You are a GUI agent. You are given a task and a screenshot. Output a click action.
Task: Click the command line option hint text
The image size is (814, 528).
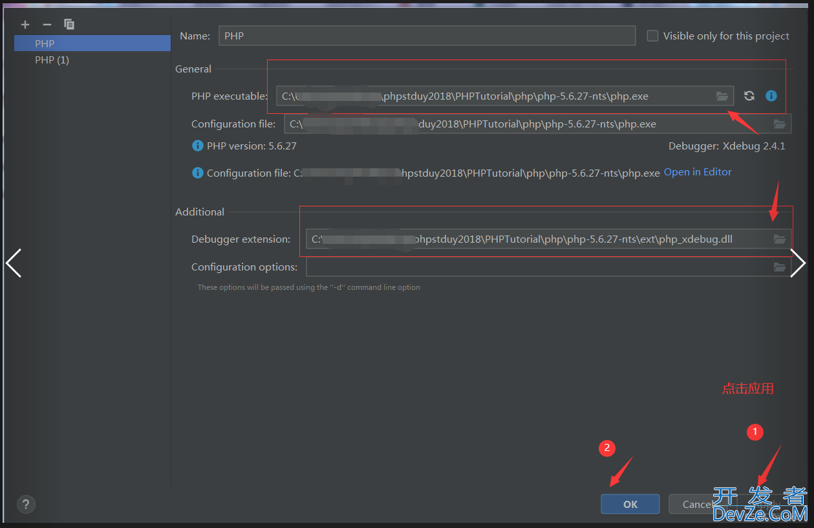pyautogui.click(x=309, y=287)
